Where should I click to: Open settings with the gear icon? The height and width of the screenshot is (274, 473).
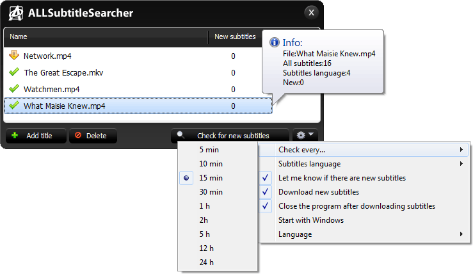(301, 135)
